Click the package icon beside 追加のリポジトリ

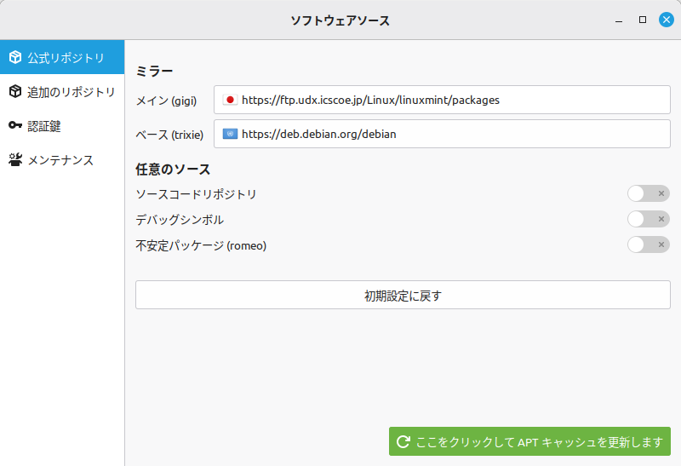click(14, 92)
